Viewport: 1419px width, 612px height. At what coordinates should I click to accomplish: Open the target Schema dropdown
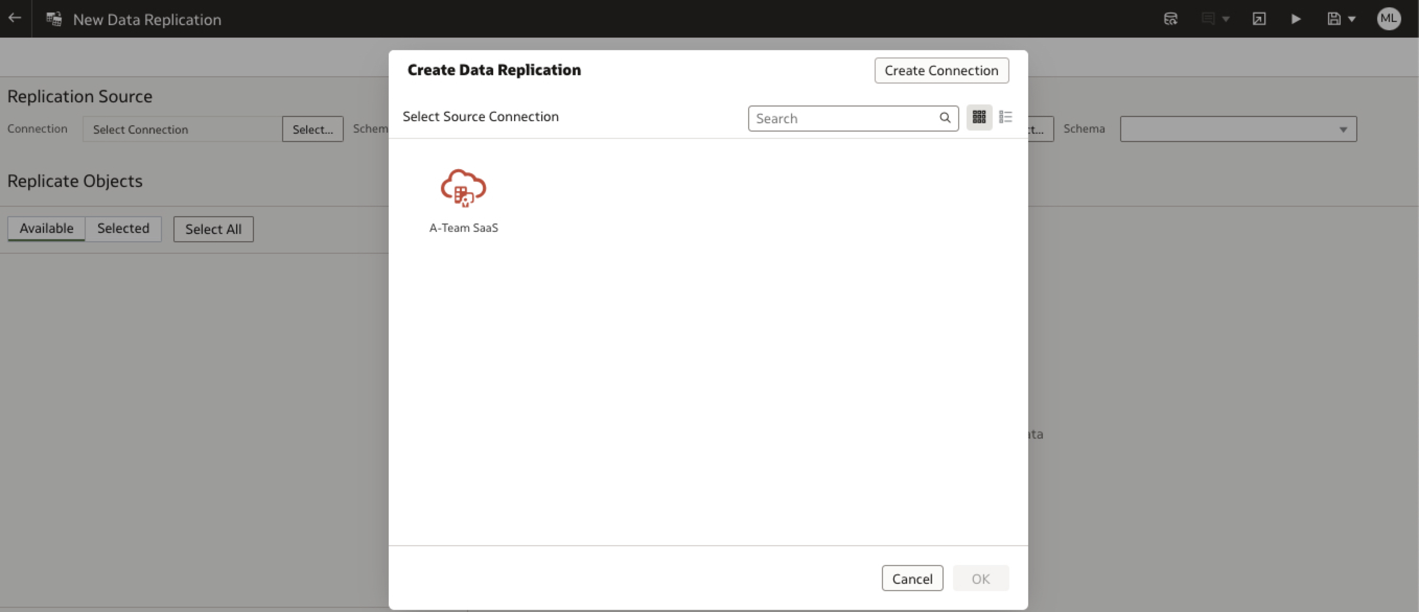pyautogui.click(x=1238, y=130)
